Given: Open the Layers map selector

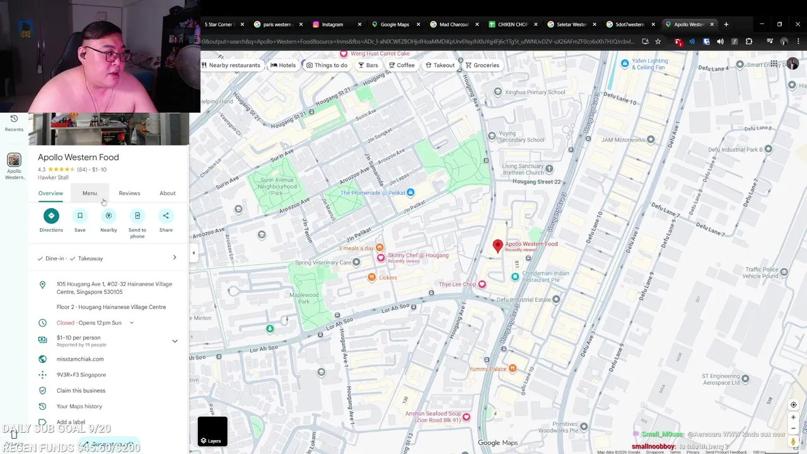Looking at the screenshot, I should [x=212, y=431].
